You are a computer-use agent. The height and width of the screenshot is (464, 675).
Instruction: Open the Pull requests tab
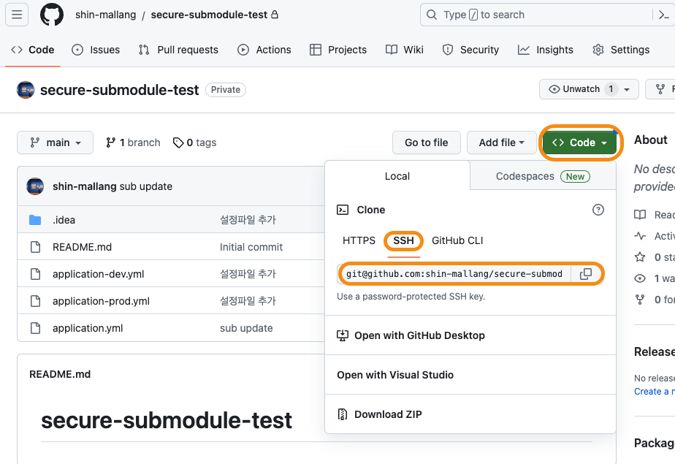(178, 50)
